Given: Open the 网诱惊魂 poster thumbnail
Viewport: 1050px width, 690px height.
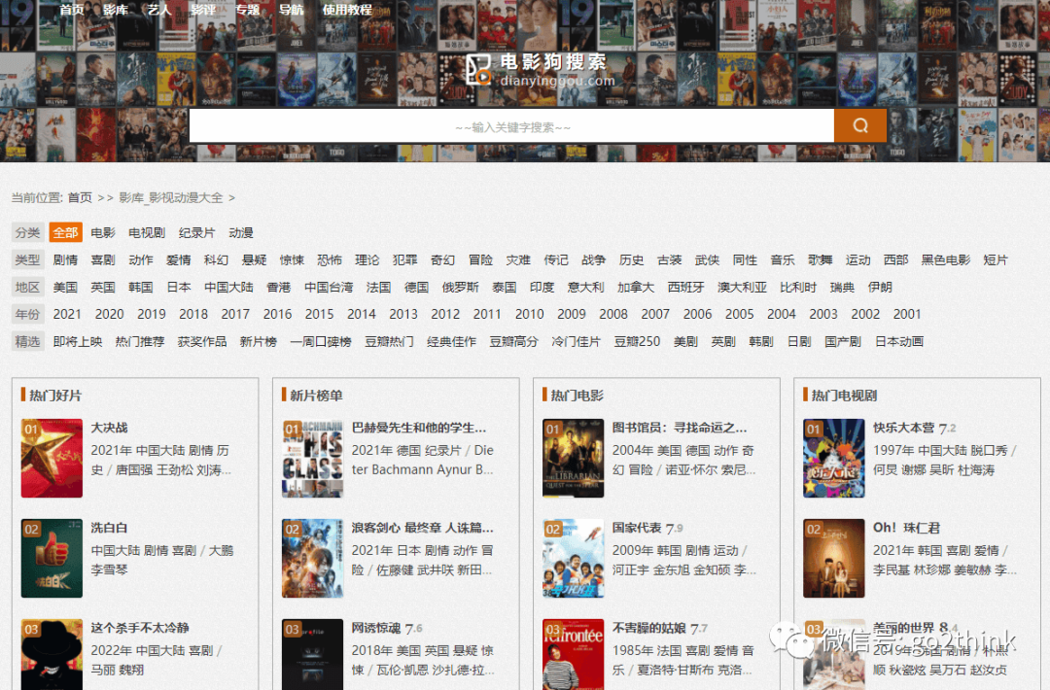Looking at the screenshot, I should (313, 655).
